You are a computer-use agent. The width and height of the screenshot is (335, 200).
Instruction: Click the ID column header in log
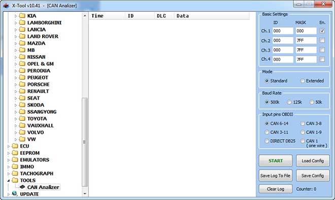140,16
